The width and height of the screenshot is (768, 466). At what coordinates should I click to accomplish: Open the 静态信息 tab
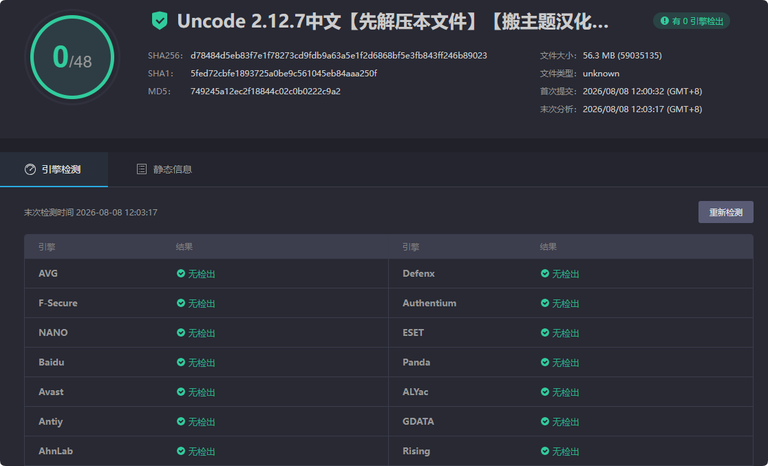click(164, 169)
